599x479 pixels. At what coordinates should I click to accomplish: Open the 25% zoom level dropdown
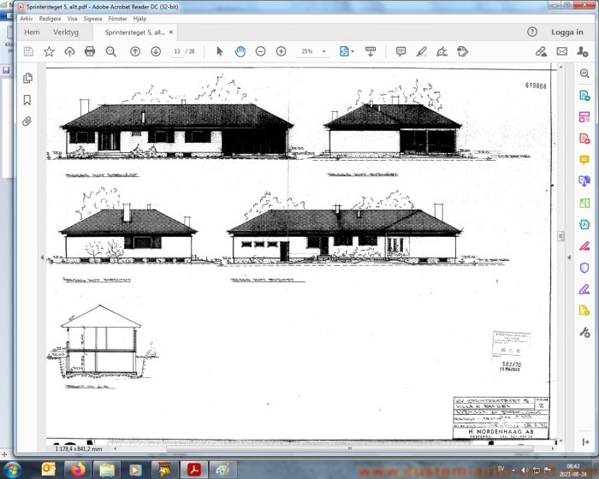pyautogui.click(x=313, y=51)
